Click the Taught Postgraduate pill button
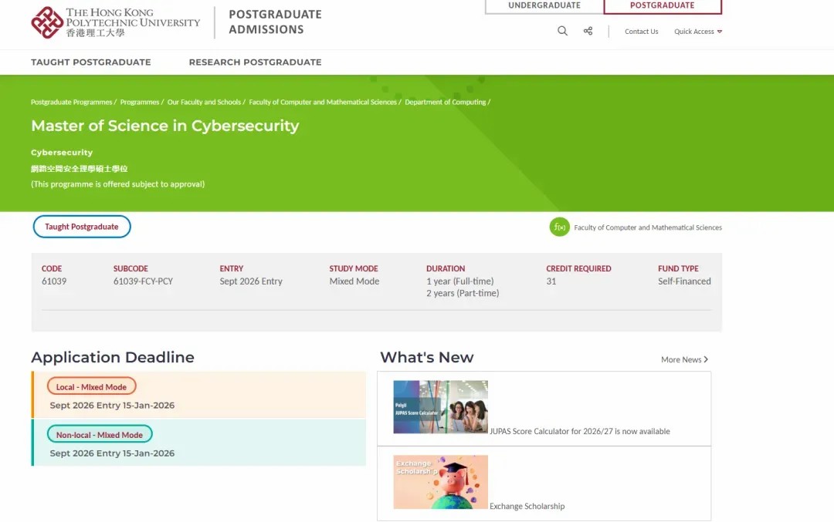This screenshot has width=834, height=522. coord(82,227)
